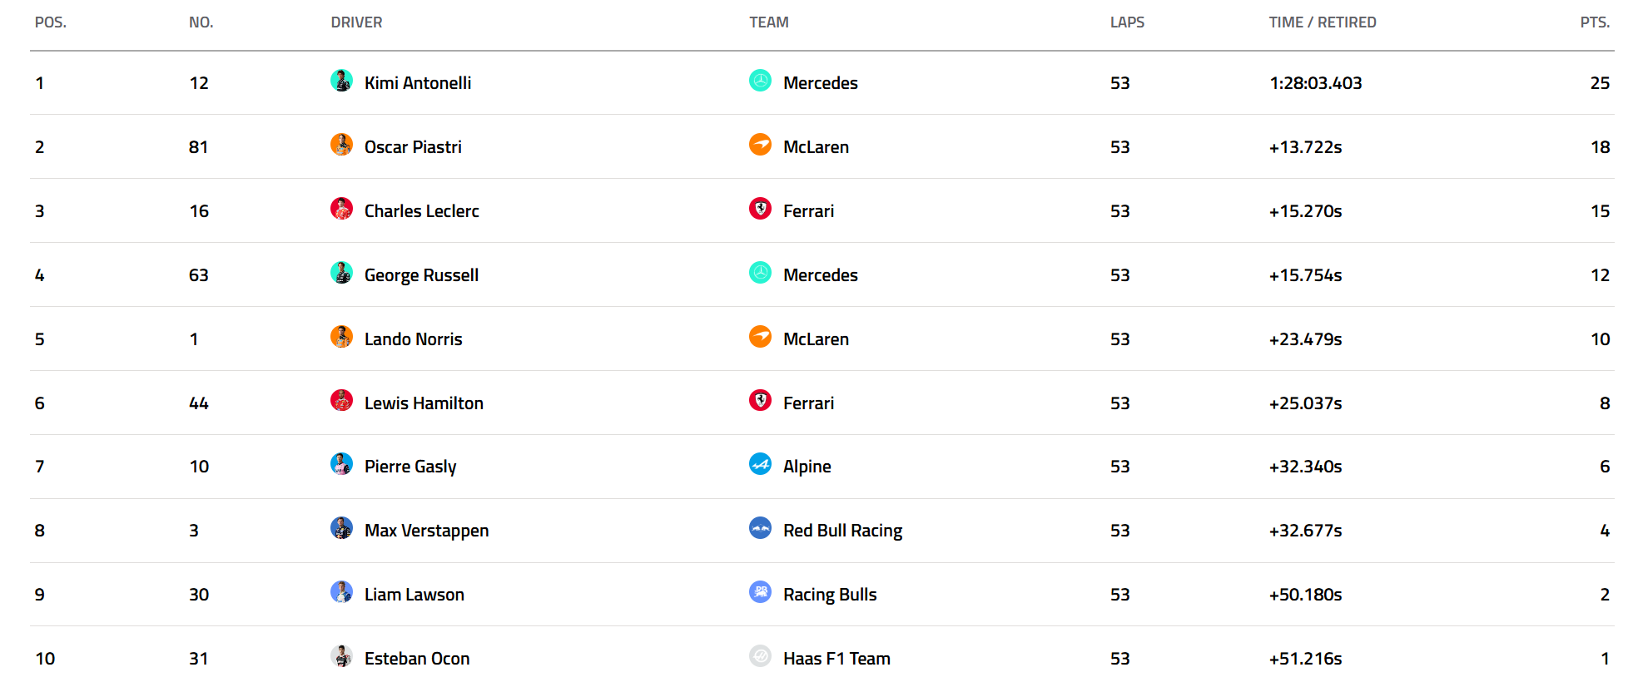Click Oscar Piastri's McLaren team logo
This screenshot has width=1643, height=682.
pyautogui.click(x=760, y=145)
